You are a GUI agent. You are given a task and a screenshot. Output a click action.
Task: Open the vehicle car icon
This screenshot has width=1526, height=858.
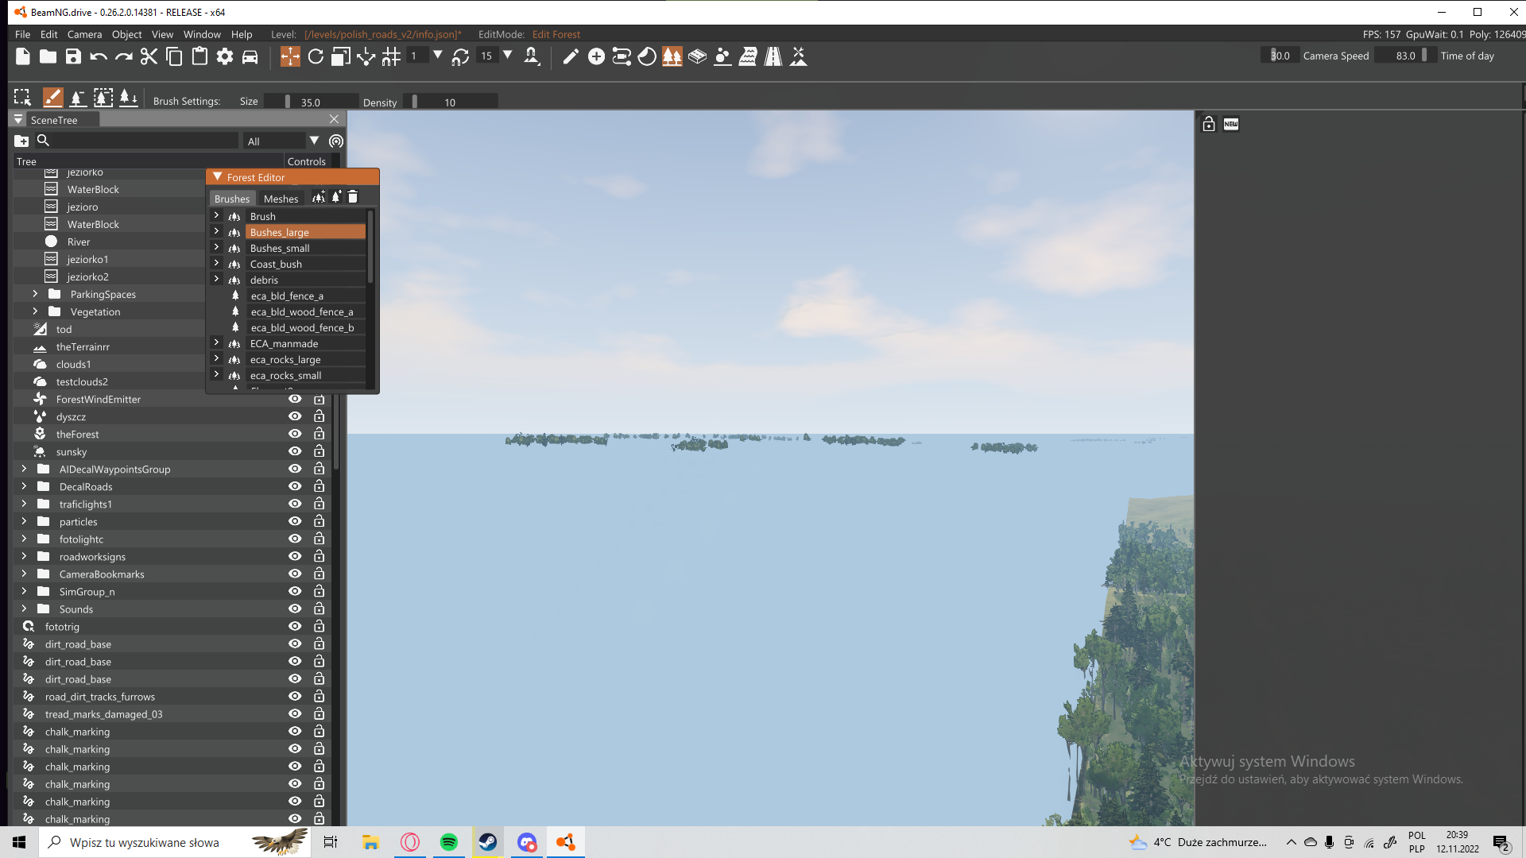click(250, 56)
